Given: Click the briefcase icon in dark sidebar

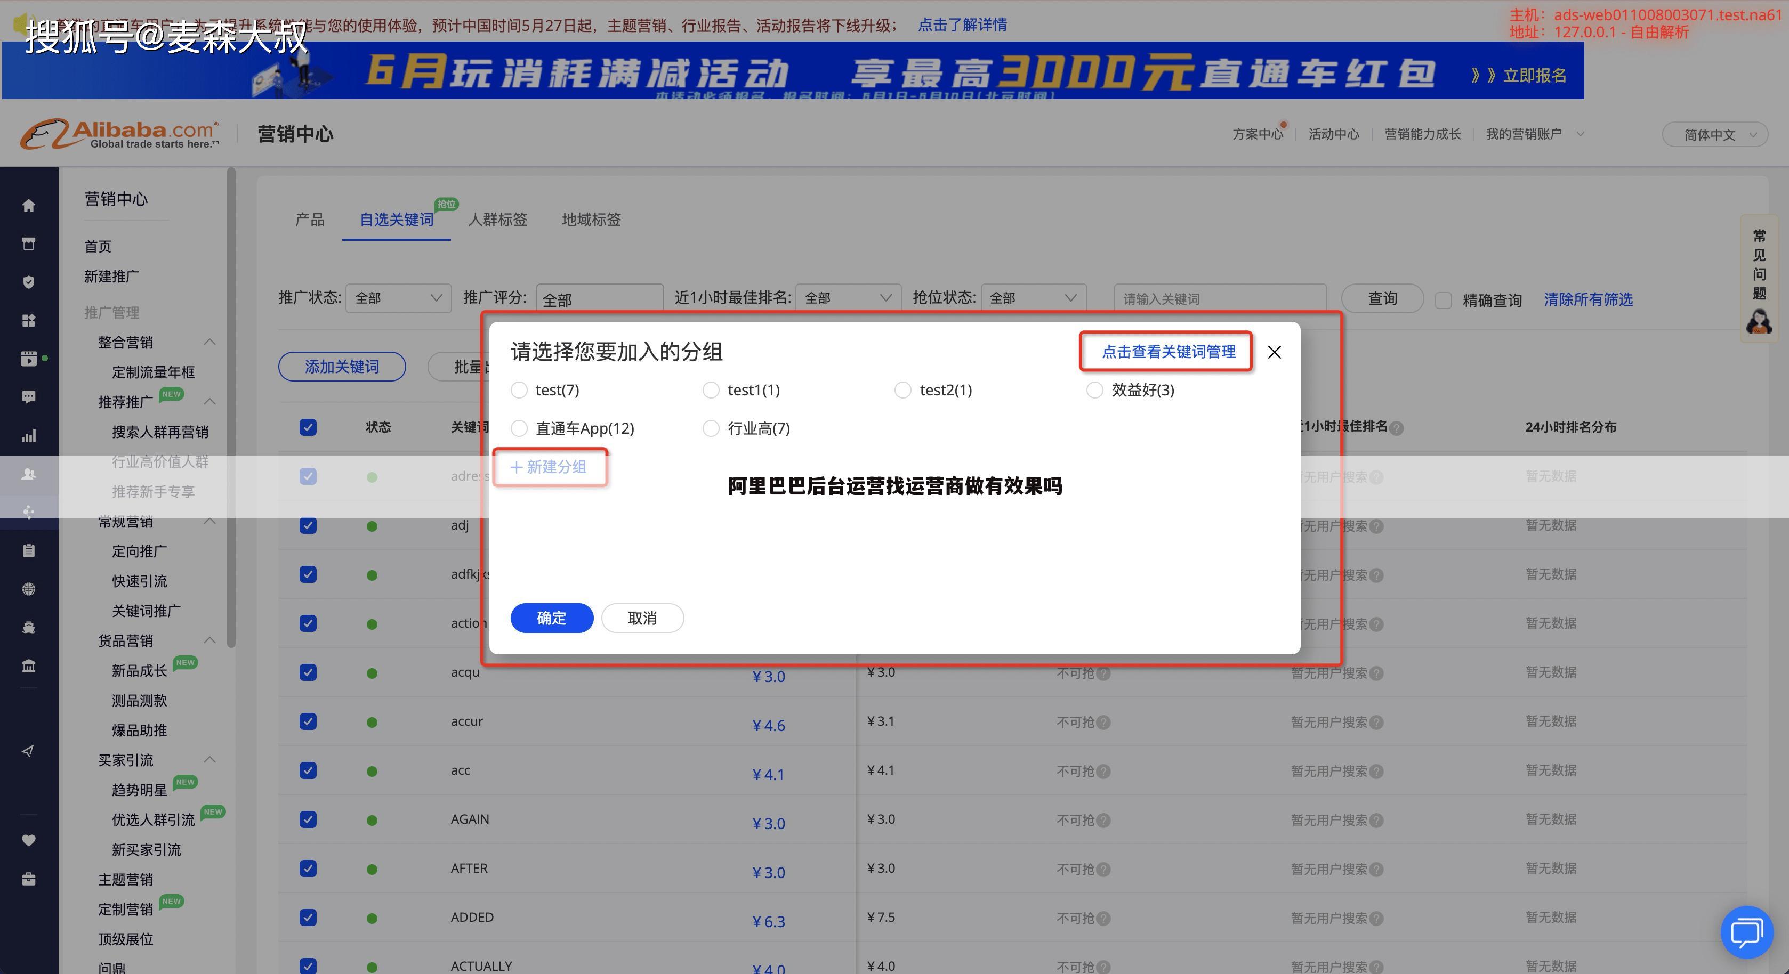Looking at the screenshot, I should [28, 879].
